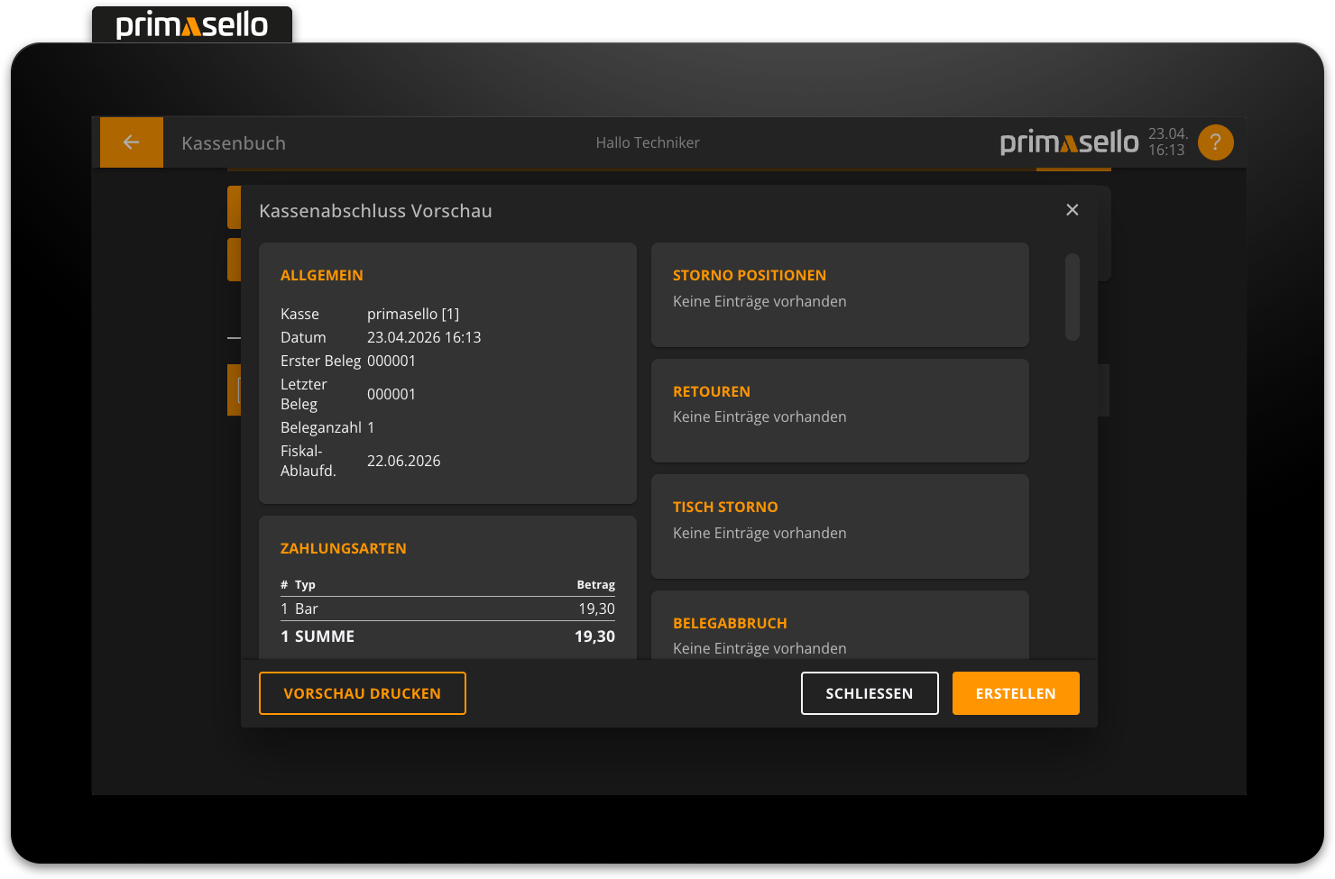Click the Bar payment row
Image resolution: width=1335 pixels, height=879 pixels.
(x=447, y=609)
